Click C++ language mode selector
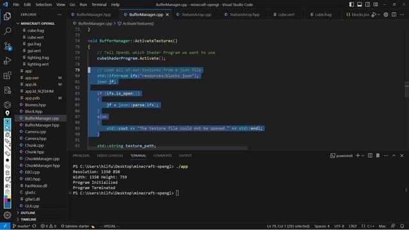Screen dimensions: 409x230 point(368,226)
